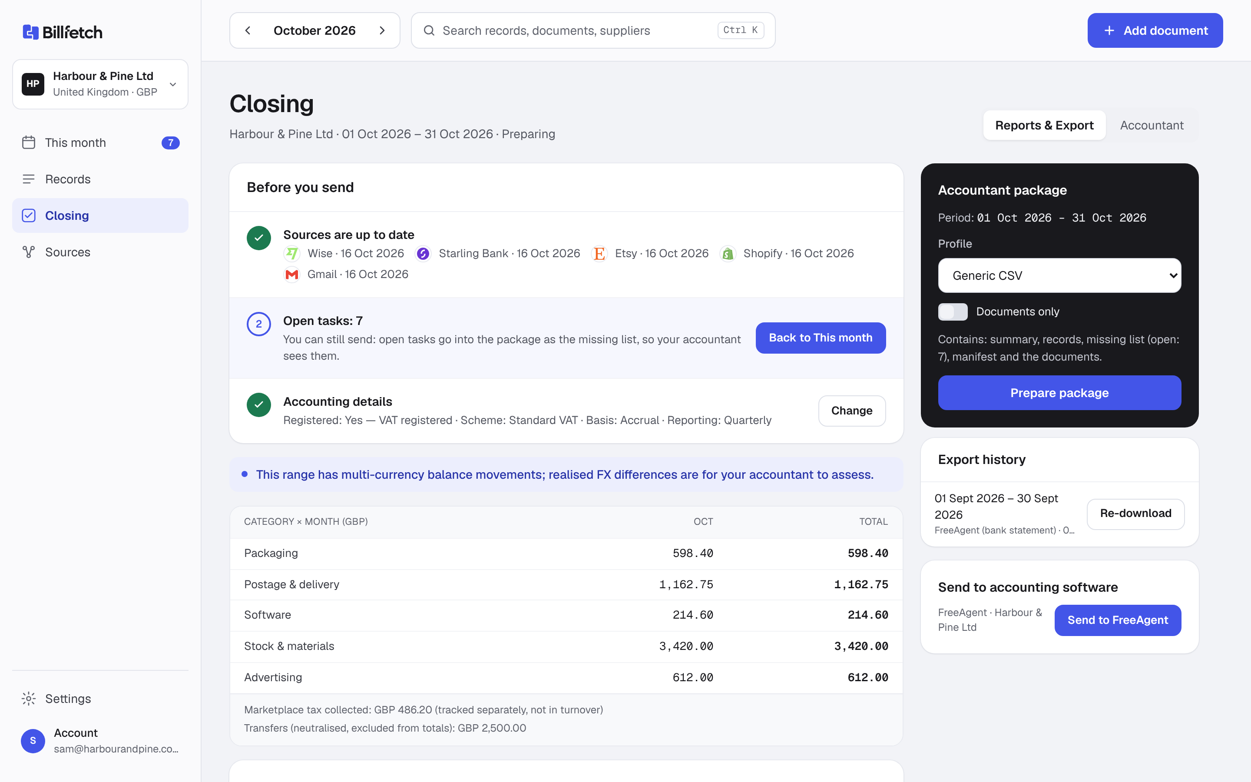
Task: Click Change accounting details button
Action: coord(851,411)
